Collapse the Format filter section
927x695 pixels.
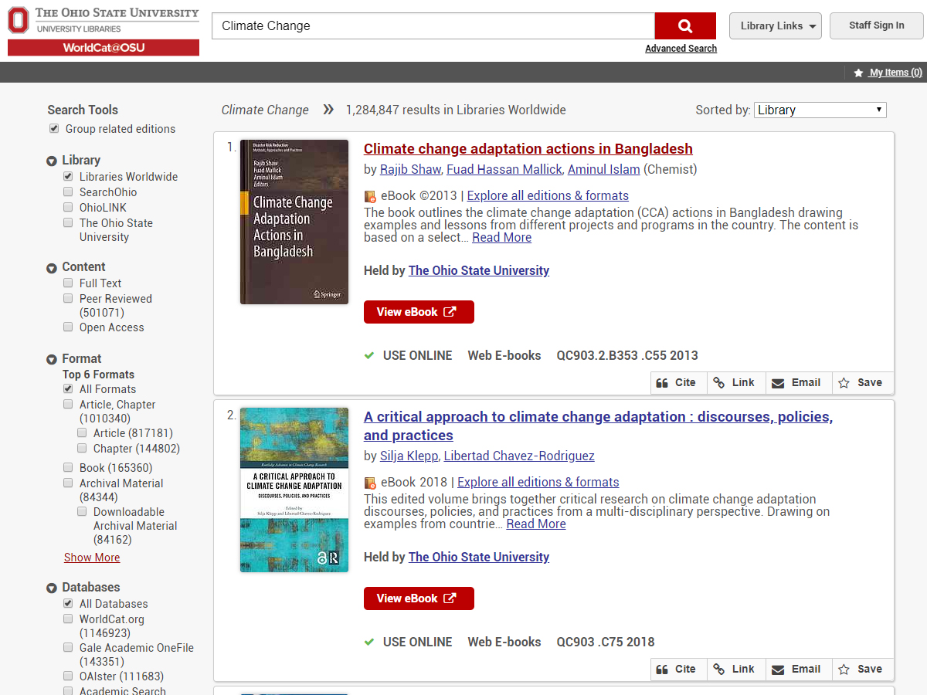point(52,359)
